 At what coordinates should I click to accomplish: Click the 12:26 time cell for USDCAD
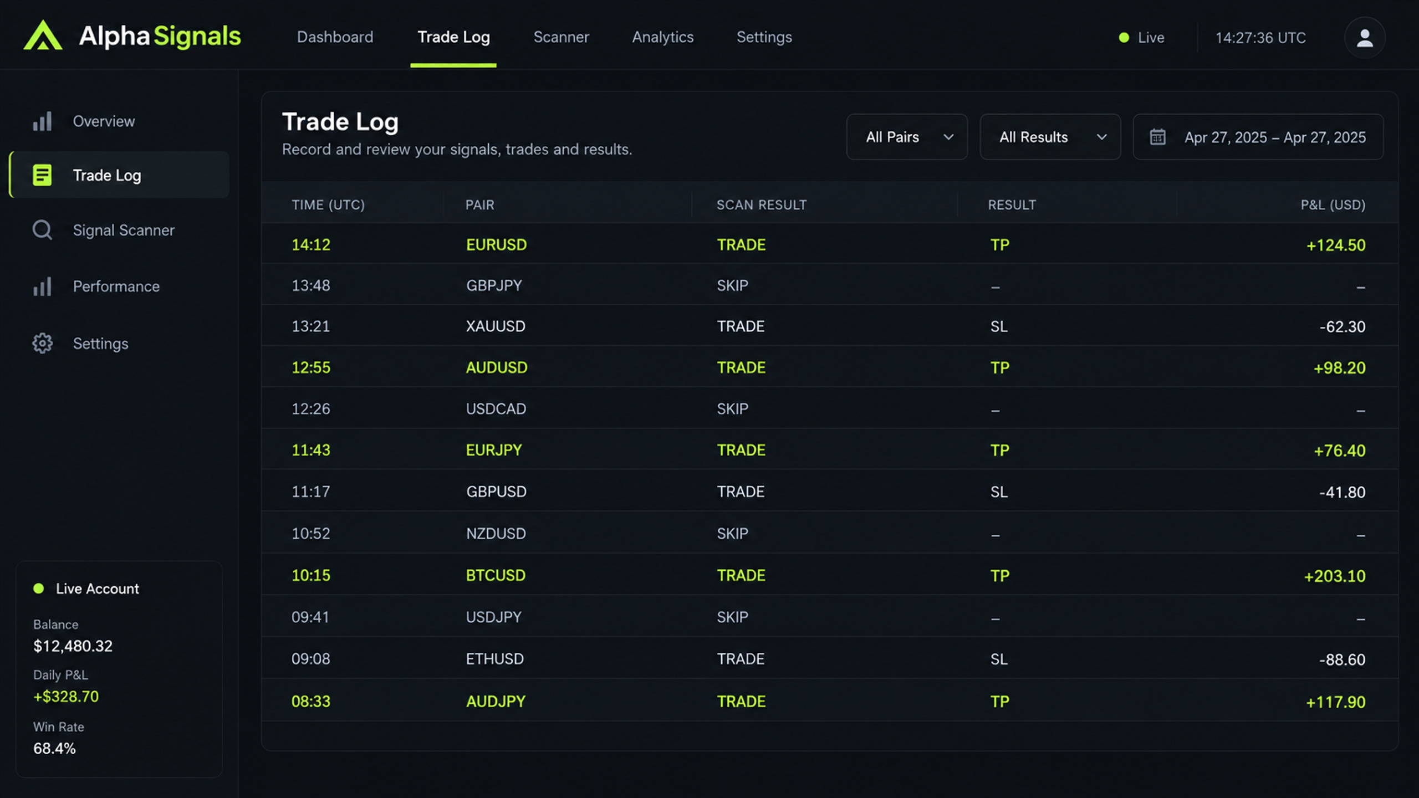click(x=311, y=409)
